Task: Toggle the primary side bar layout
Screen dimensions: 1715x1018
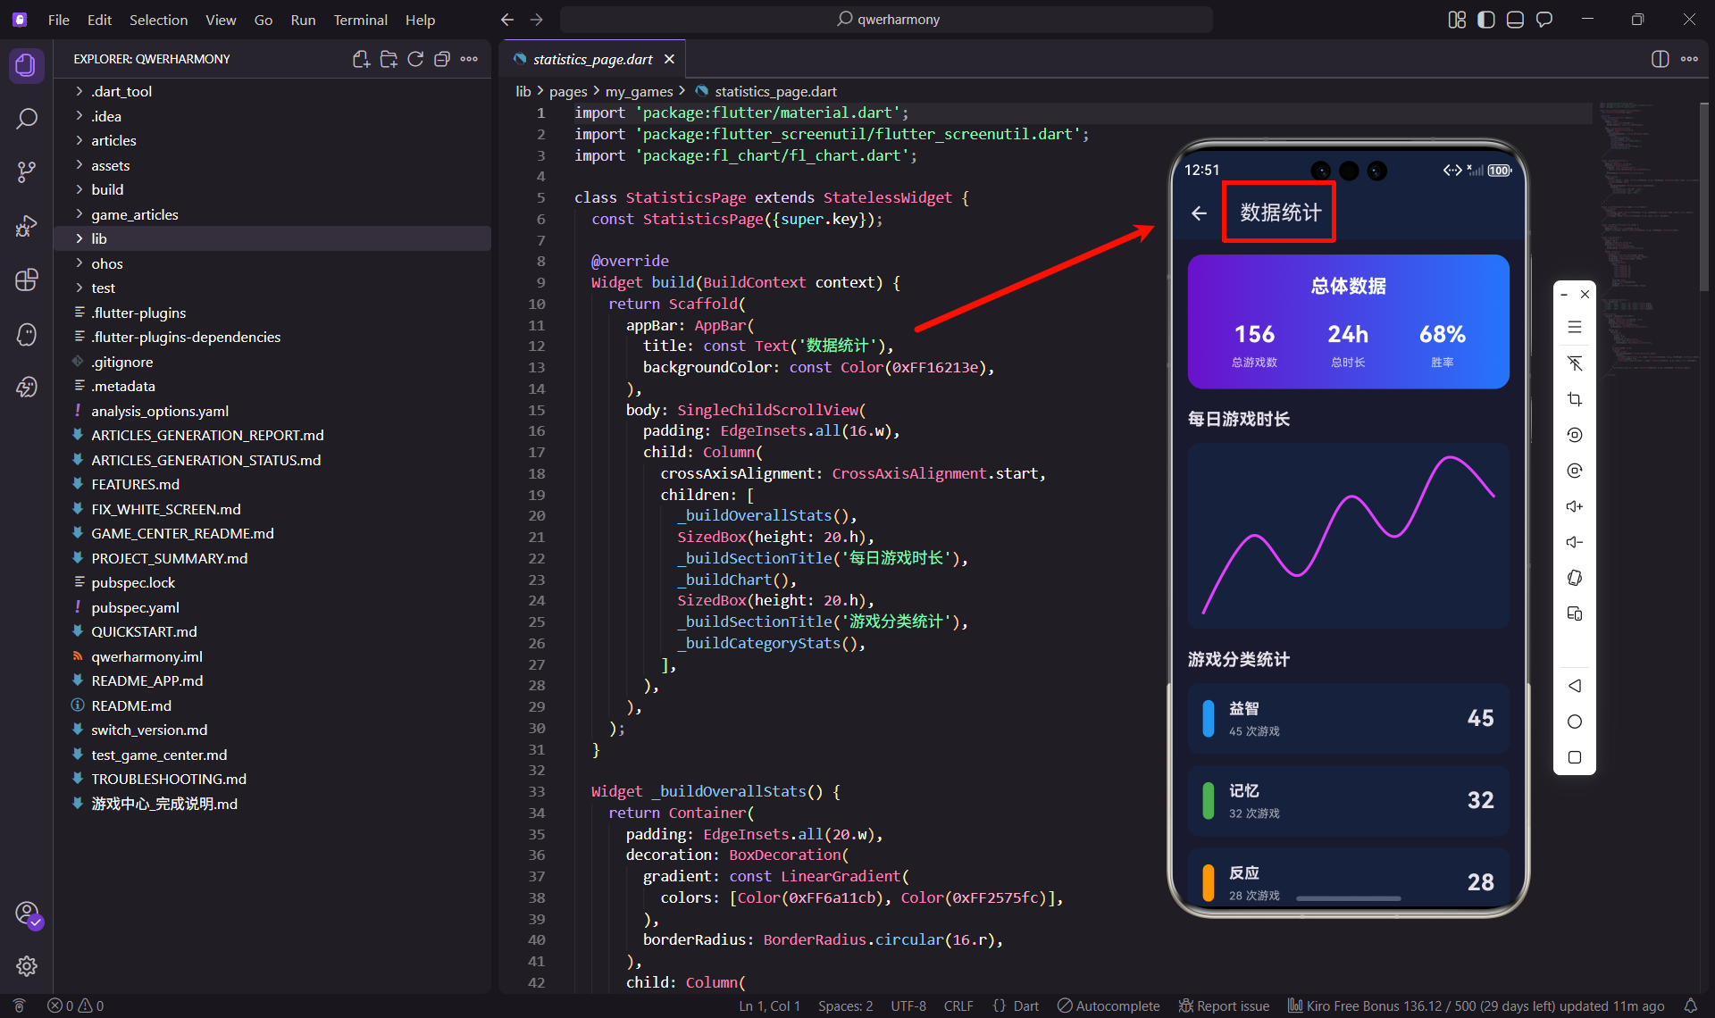Action: click(1485, 20)
